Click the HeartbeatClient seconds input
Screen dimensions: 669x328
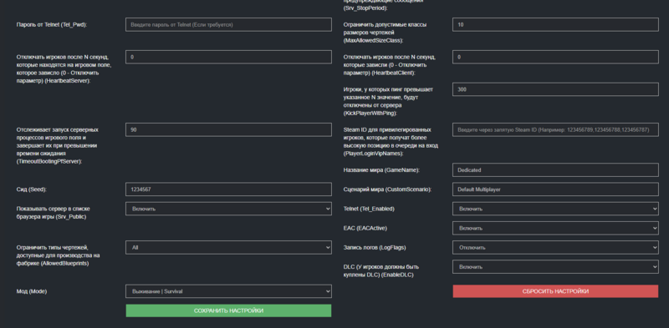pyautogui.click(x=555, y=57)
